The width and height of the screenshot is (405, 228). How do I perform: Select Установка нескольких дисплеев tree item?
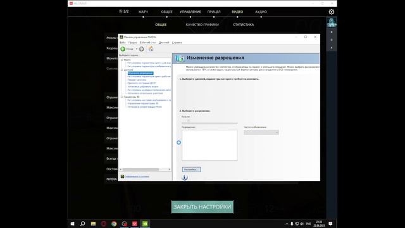pos(145,93)
